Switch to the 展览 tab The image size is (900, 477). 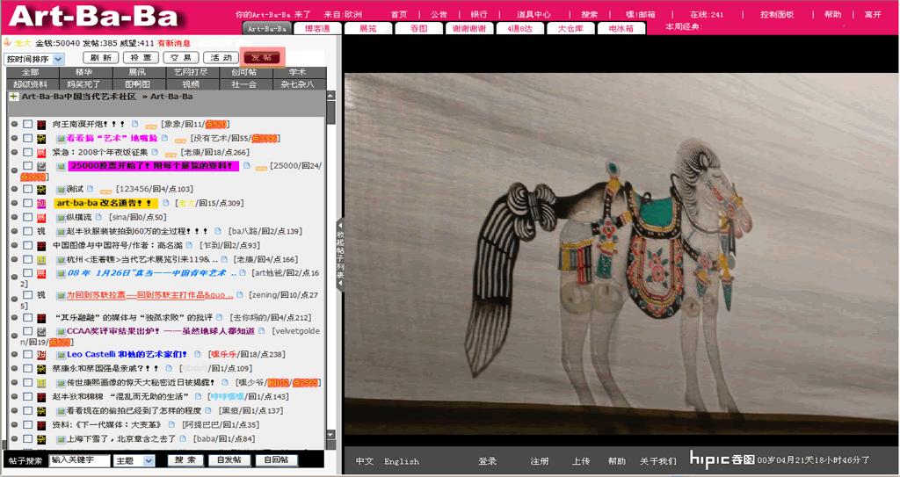pos(368,28)
